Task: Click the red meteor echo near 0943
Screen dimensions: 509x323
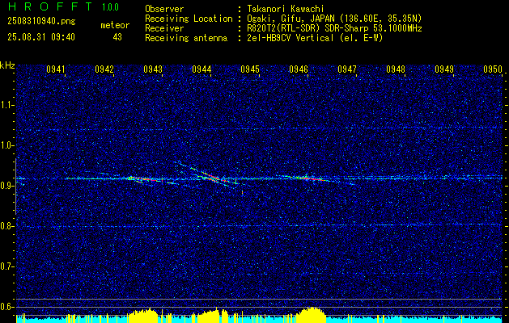Action: tap(143, 178)
